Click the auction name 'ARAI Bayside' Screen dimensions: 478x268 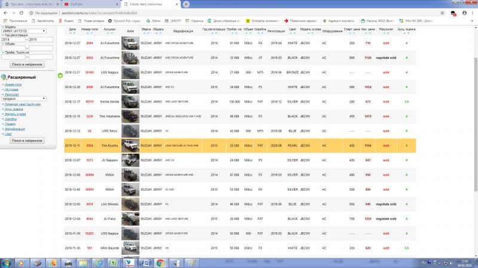[x=109, y=248]
